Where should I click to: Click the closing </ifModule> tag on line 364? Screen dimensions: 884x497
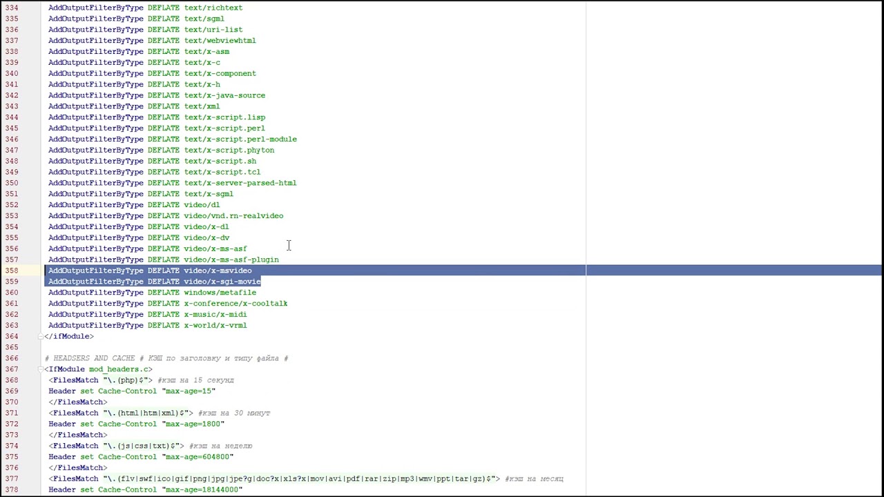(x=69, y=336)
